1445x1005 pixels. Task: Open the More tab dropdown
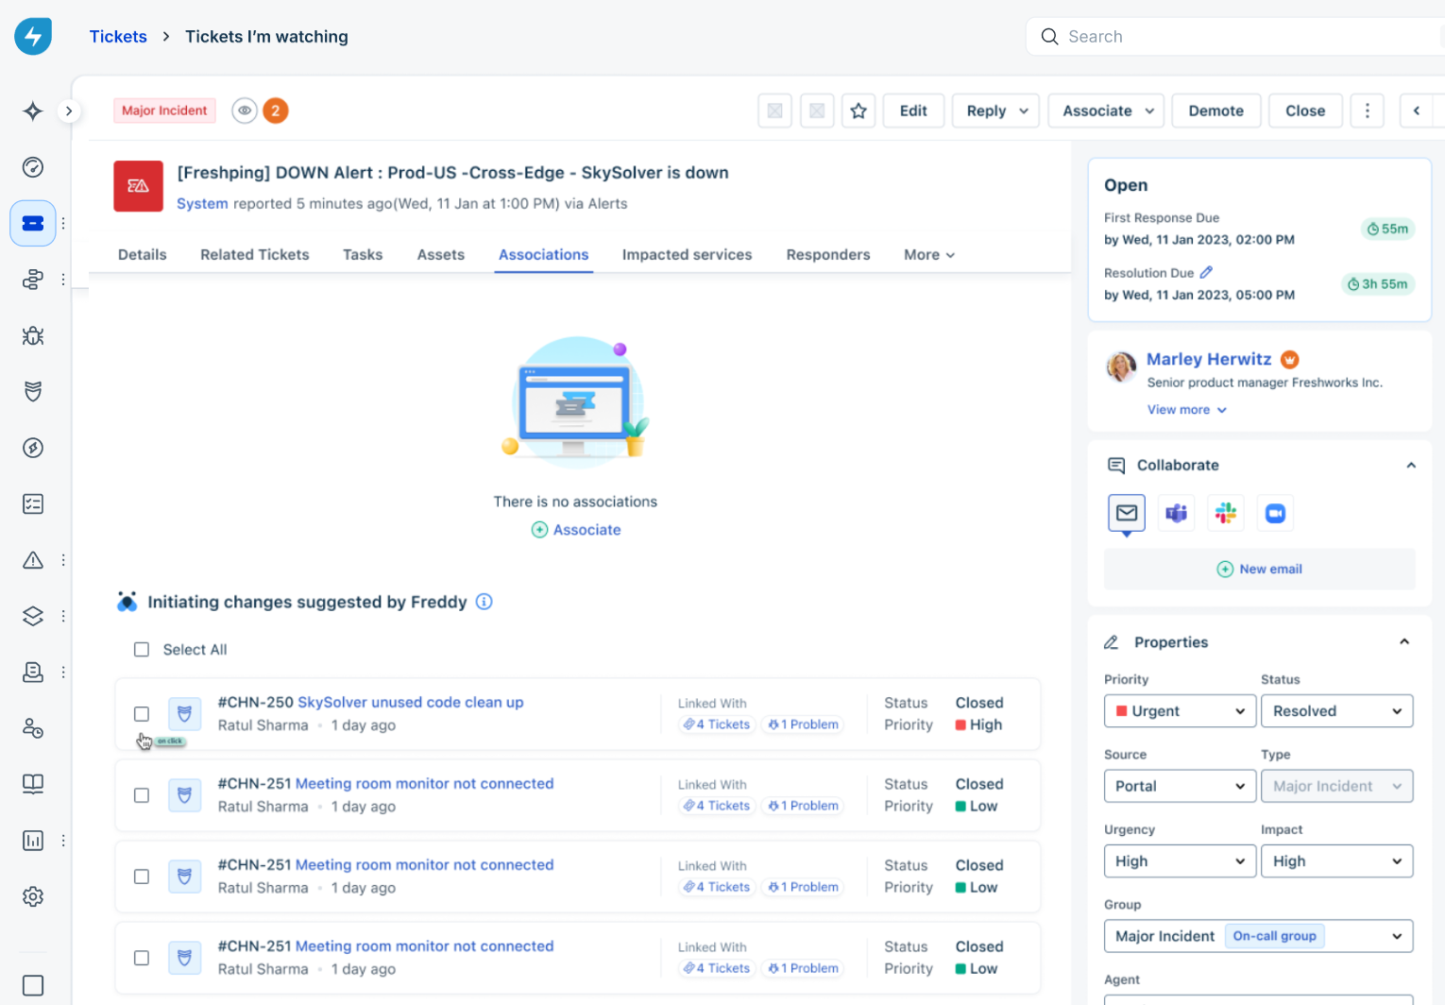[x=929, y=255]
